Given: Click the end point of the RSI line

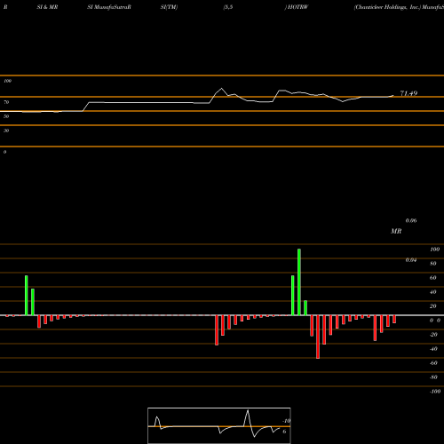Looking at the screenshot, I should [x=393, y=95].
